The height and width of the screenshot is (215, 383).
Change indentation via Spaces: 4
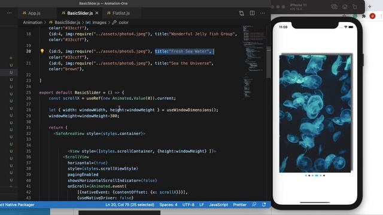pyautogui.click(x=168, y=205)
